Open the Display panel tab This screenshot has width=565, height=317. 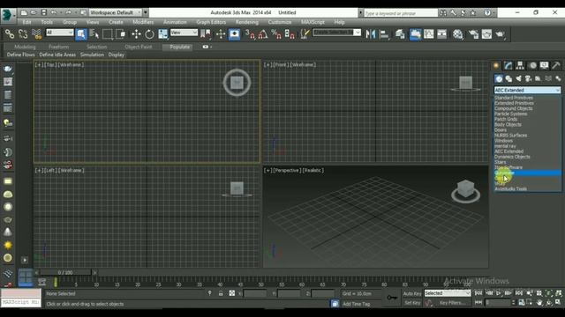[x=544, y=65]
